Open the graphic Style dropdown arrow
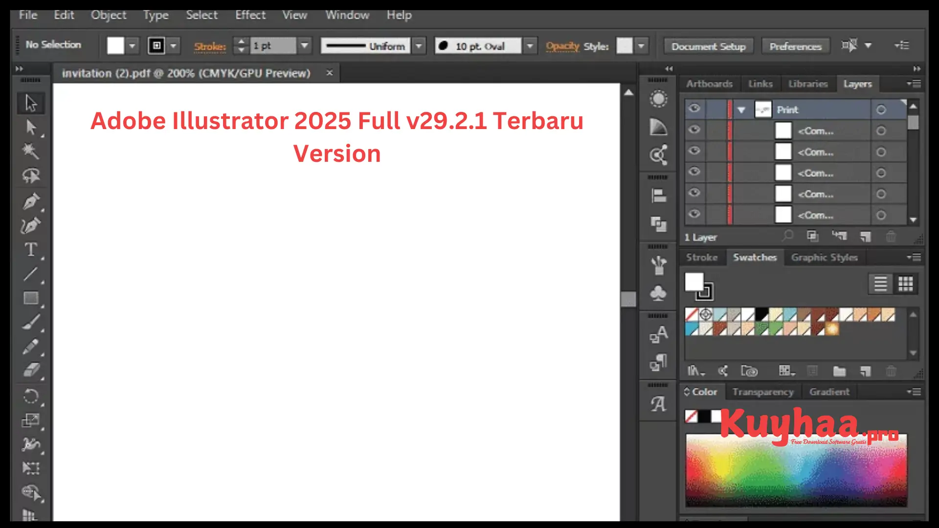This screenshot has width=939, height=528. click(x=641, y=46)
